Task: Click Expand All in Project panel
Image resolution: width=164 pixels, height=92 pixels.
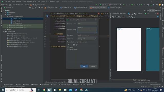Action: click(33, 8)
